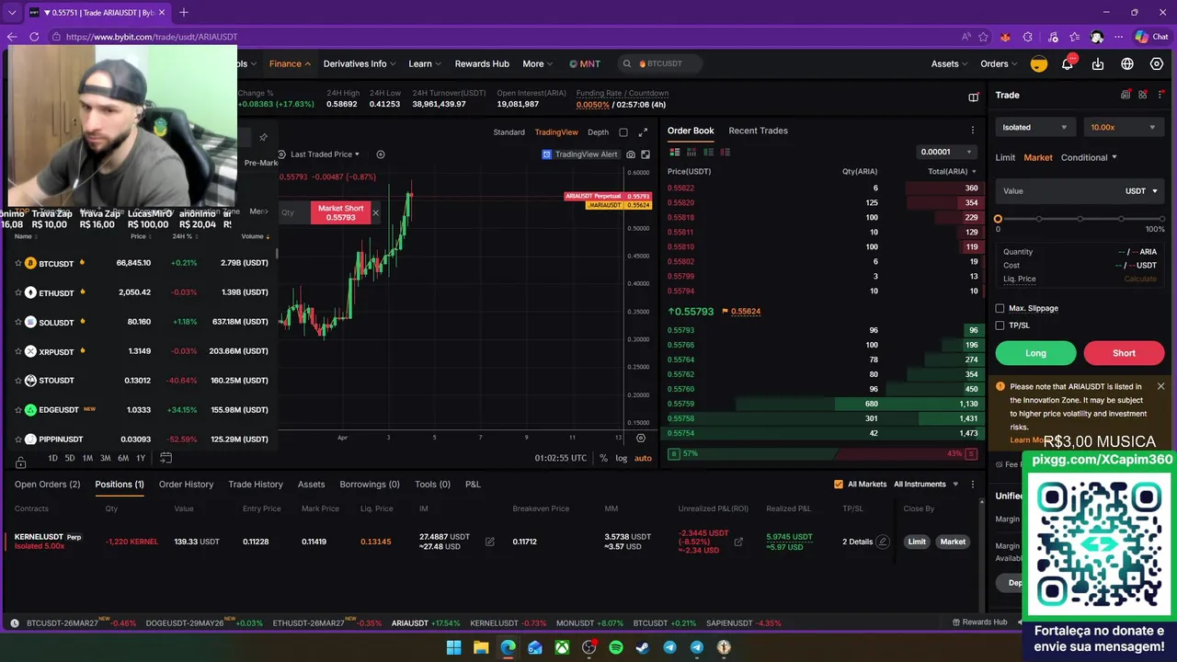Click the search icon in top navigation
The image size is (1177, 662).
point(627,63)
